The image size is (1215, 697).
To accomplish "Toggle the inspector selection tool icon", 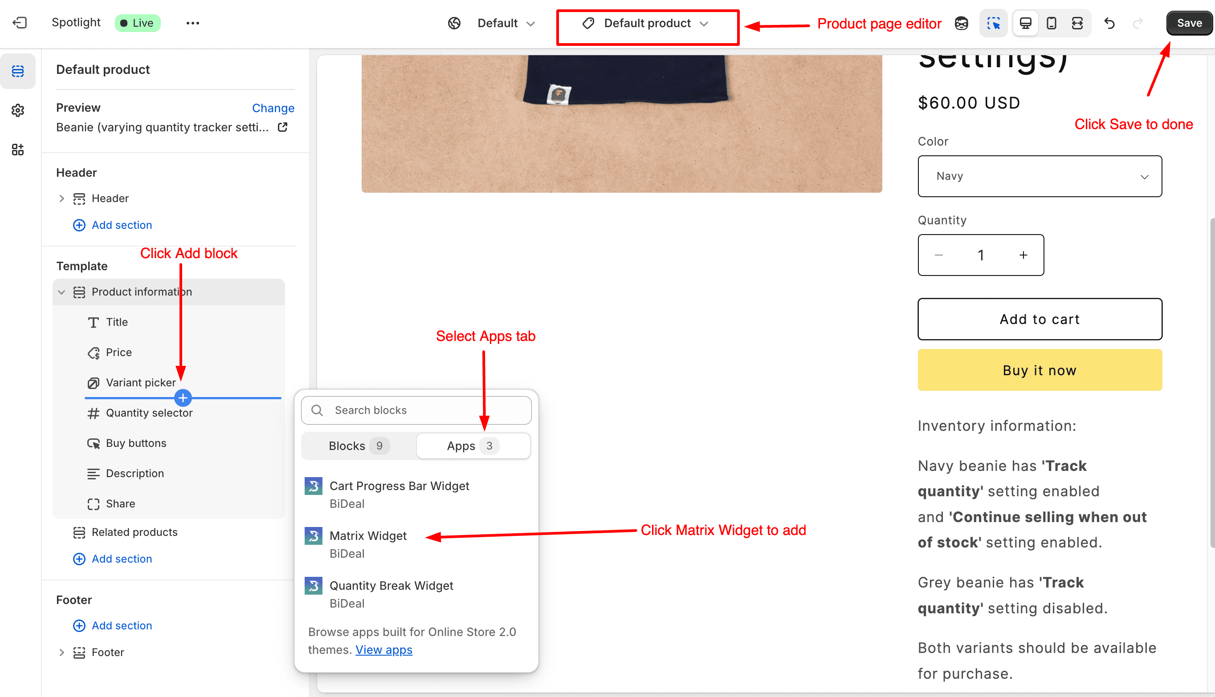I will [x=994, y=23].
